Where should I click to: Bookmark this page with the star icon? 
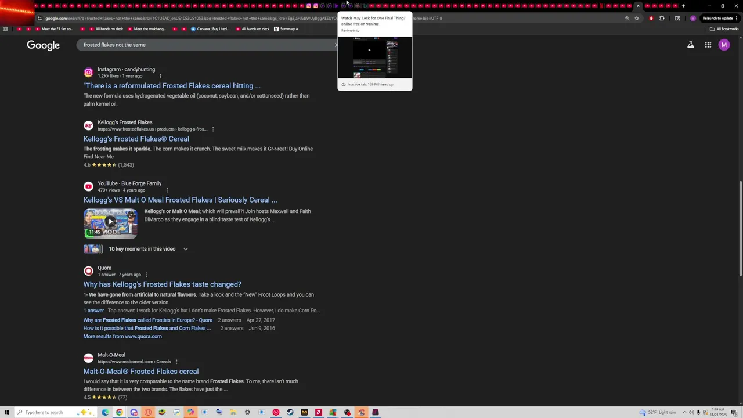coord(637,18)
